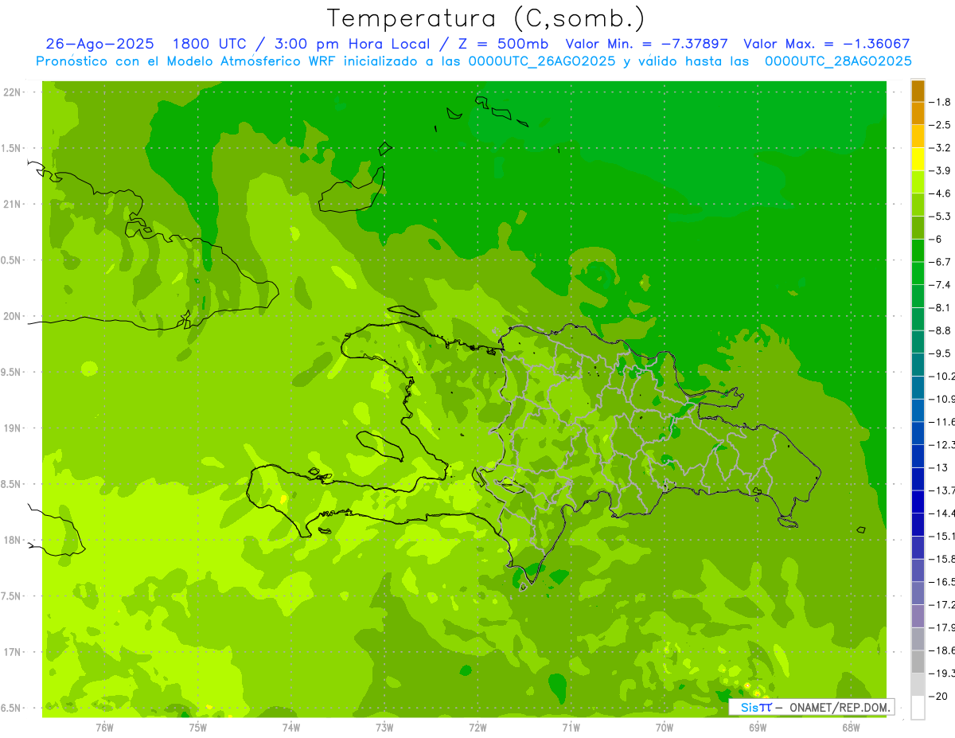Click the "22N" latitude label

coord(13,92)
